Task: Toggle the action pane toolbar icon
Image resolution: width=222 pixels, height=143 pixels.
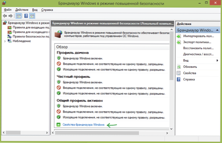Action: tap(32, 16)
